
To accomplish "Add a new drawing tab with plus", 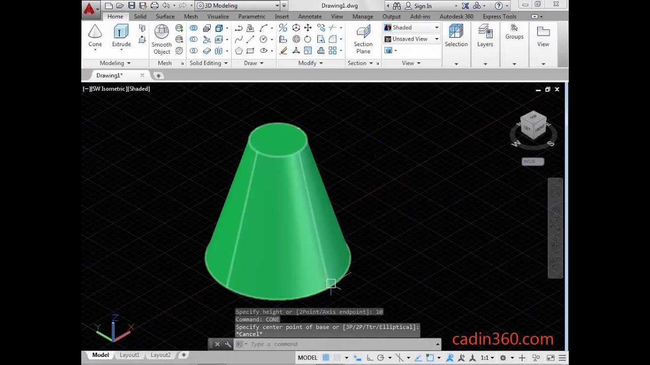I will click(158, 76).
